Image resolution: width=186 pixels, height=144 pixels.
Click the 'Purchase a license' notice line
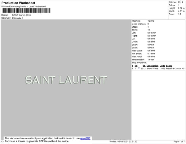click(x=37, y=141)
